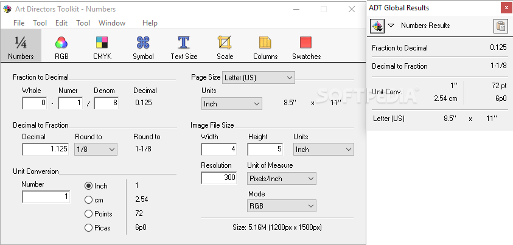Screen dimensions: 513x245
Task: Click the 0.125 decimal result in the main window
Action: tap(143, 103)
